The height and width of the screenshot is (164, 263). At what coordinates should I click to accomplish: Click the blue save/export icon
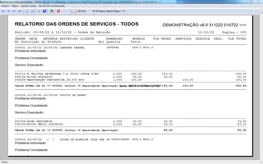coord(44,11)
